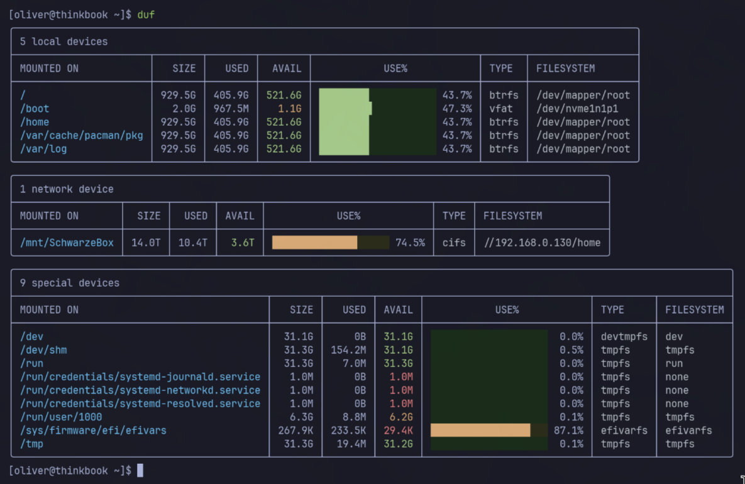
Task: Click the efivars usage bar at 87.1%
Action: [480, 431]
